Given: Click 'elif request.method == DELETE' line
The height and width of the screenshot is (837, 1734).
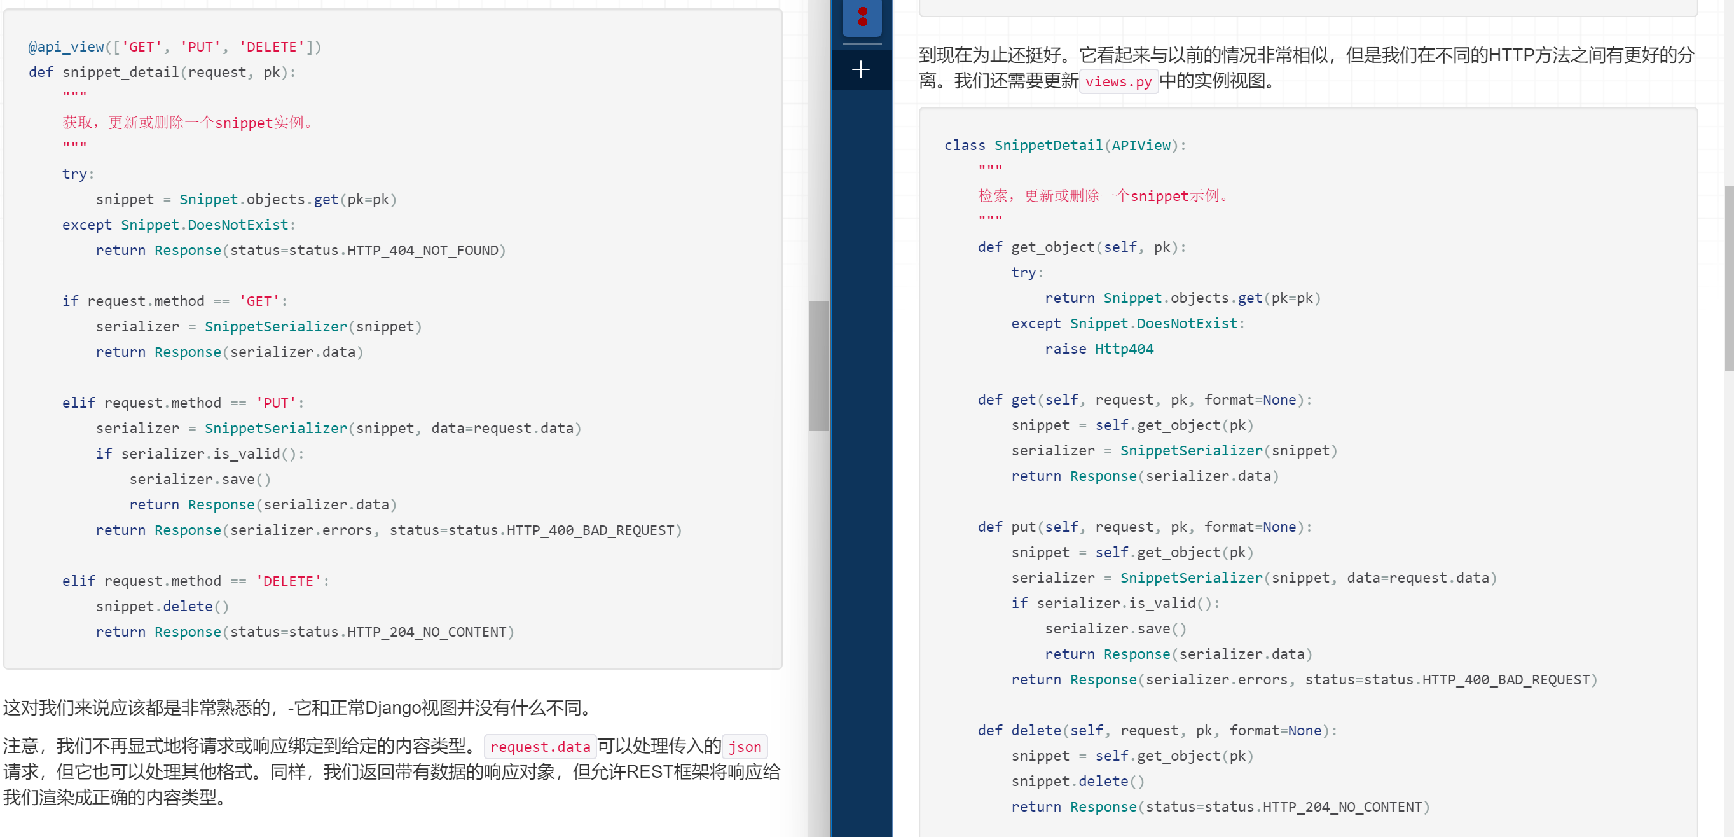Looking at the screenshot, I should coord(195,581).
